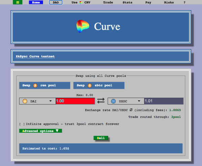Open the green hamburger menu
Screen dimensions: 202x166
pos(18,2)
